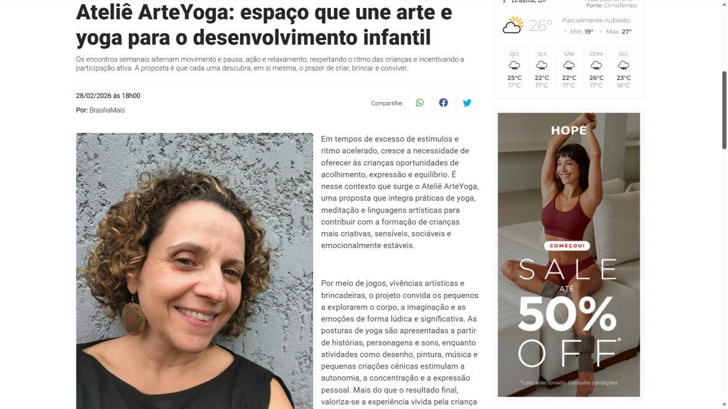728x409 pixels.
Task: Click the page vertical scrollbar thumb
Action: [x=724, y=110]
